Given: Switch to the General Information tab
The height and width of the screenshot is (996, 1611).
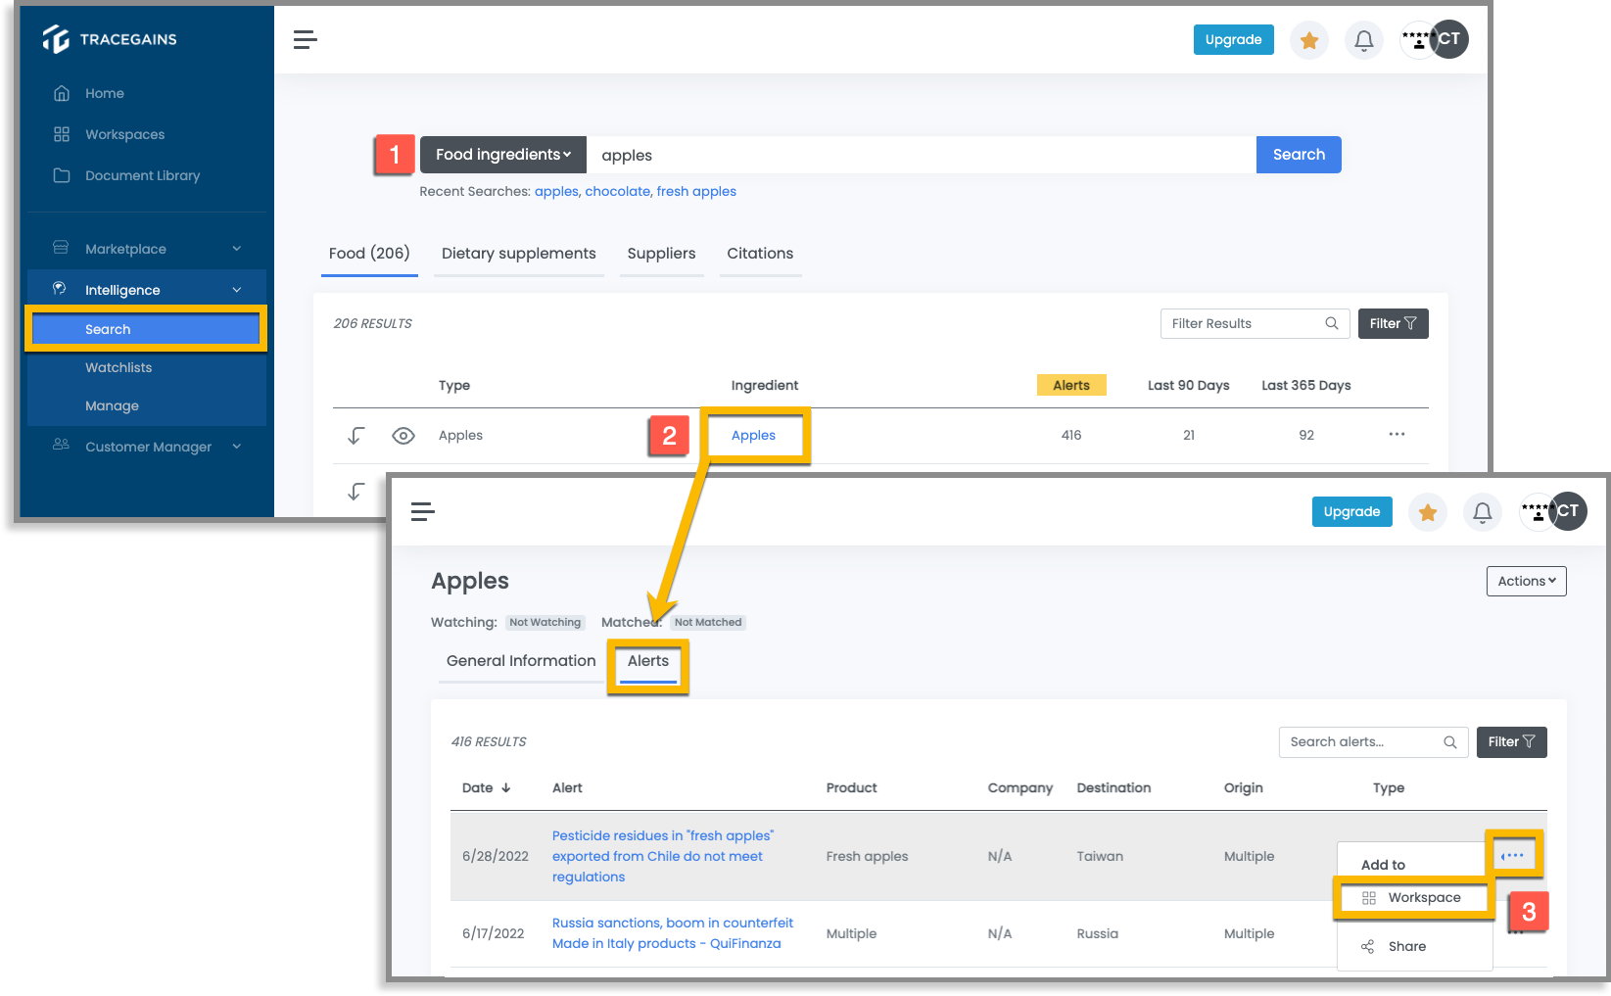Looking at the screenshot, I should [521, 661].
